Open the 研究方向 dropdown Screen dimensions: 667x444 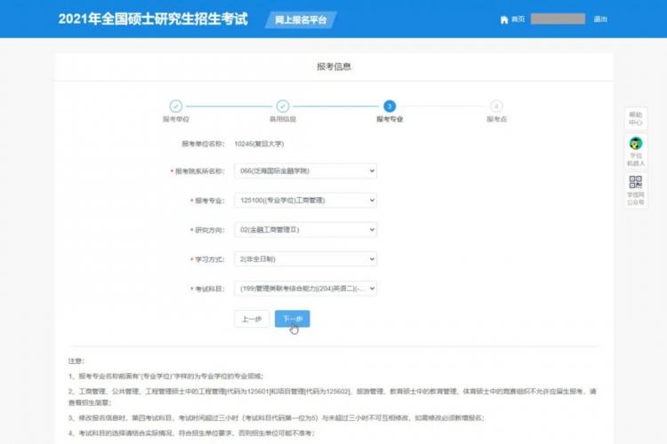pos(305,230)
